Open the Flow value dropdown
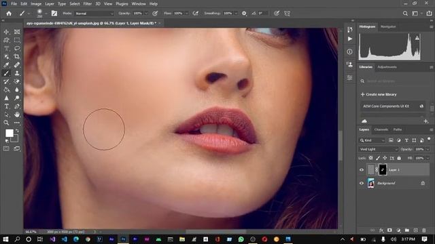 coord(186,14)
